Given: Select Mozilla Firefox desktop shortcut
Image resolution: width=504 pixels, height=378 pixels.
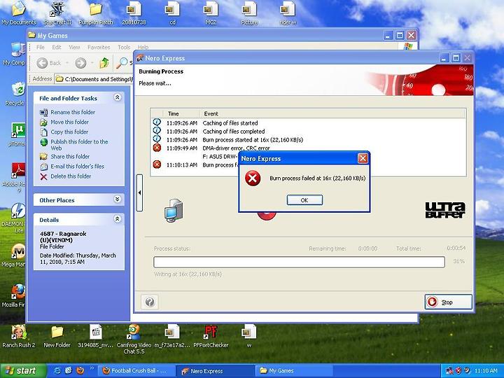Looking at the screenshot, I should [x=15, y=295].
